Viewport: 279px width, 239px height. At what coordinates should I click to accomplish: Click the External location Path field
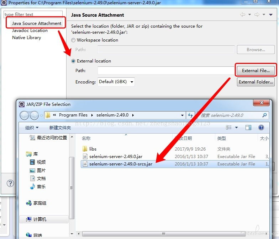click(x=167, y=70)
